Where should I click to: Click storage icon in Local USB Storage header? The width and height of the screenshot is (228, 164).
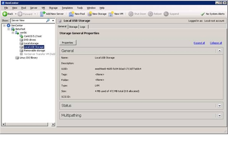pos(60,21)
